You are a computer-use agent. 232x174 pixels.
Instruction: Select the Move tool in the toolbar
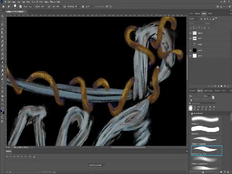(x=3, y=16)
